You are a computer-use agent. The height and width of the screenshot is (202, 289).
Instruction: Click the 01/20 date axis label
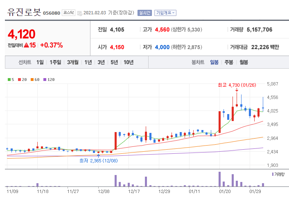pos(225,191)
